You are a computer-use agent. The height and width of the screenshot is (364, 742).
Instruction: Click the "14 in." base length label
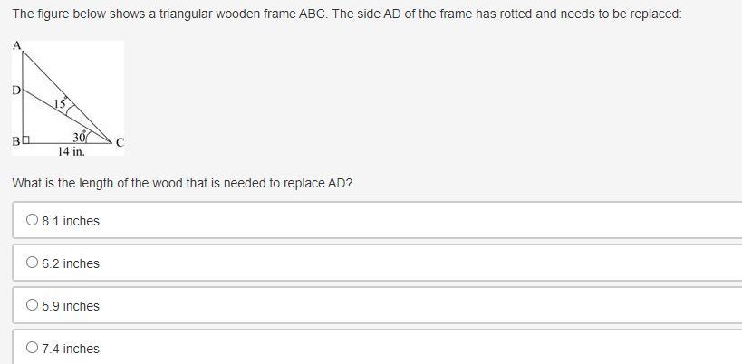tap(71, 152)
